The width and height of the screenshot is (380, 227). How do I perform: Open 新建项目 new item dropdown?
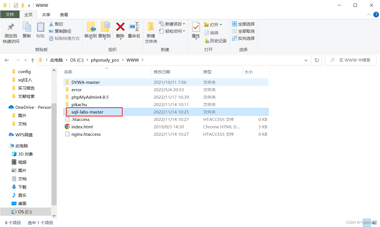(x=172, y=24)
